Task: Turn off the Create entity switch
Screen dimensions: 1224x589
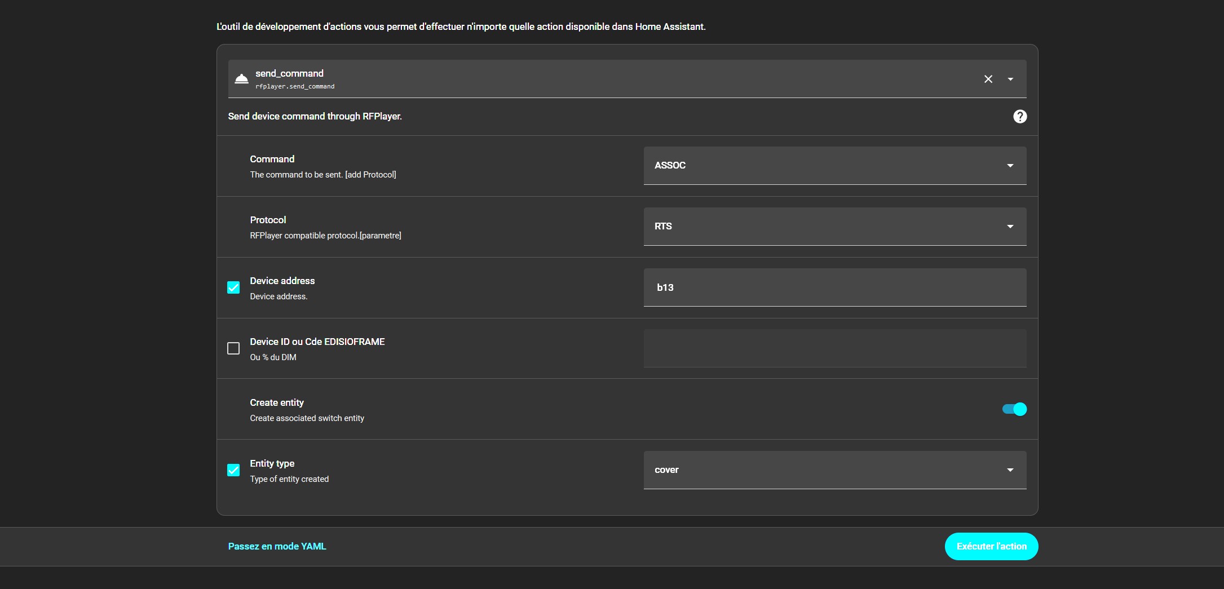Action: click(x=1014, y=409)
